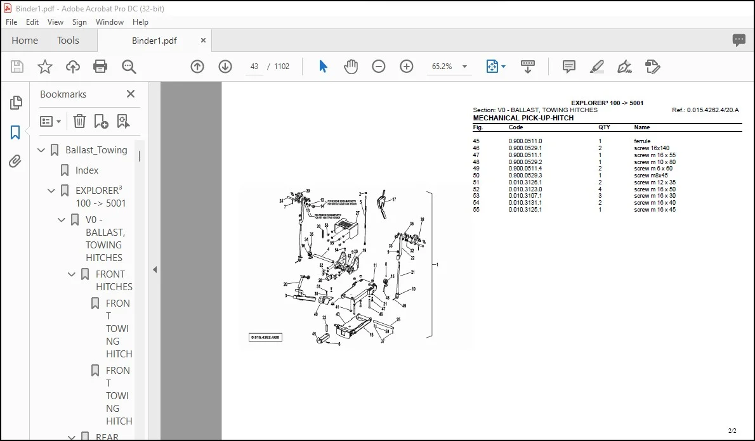Image resolution: width=755 pixels, height=441 pixels.
Task: Go to next page arrow
Action: [225, 67]
